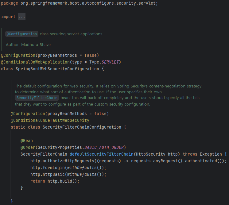Click the package declaration org.springframework.boot.autoconfigure.security.servlet
This screenshot has width=229, height=205.
coord(88,3)
